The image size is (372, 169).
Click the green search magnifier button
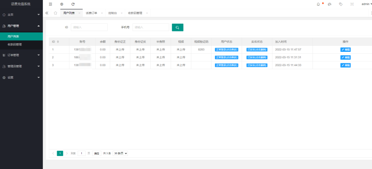178,27
